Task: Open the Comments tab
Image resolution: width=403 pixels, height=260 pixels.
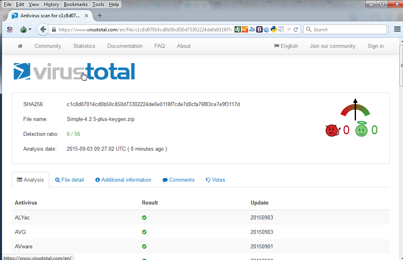Action: point(178,180)
